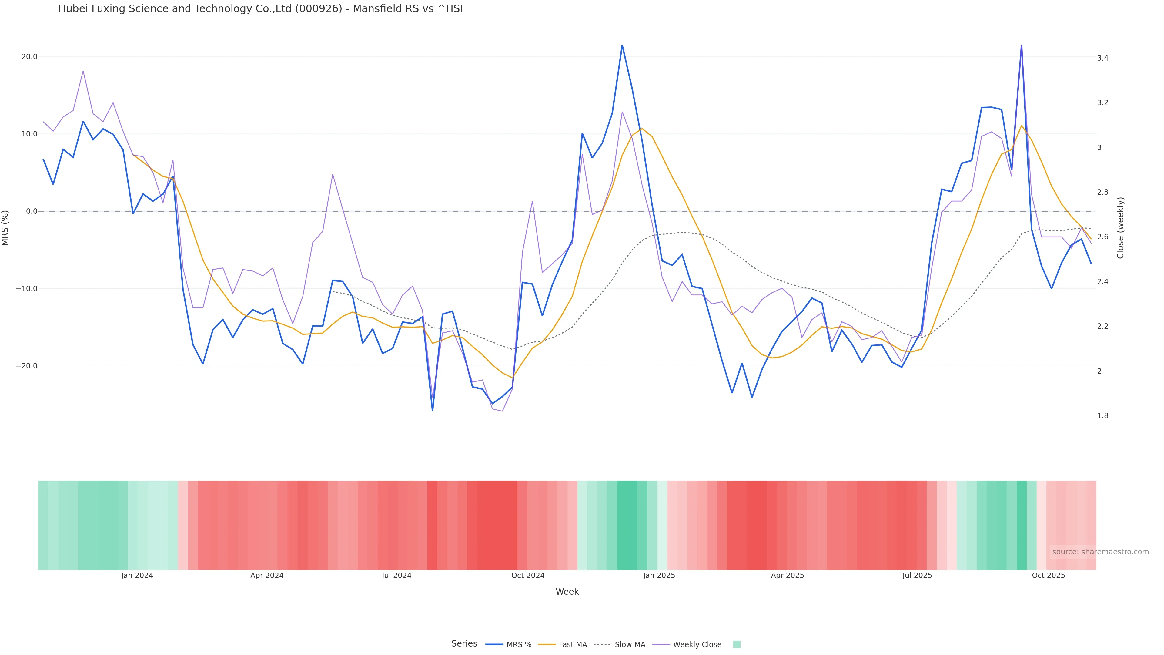Click the blue MRS % legend line icon
The image size is (1164, 655).
(494, 645)
